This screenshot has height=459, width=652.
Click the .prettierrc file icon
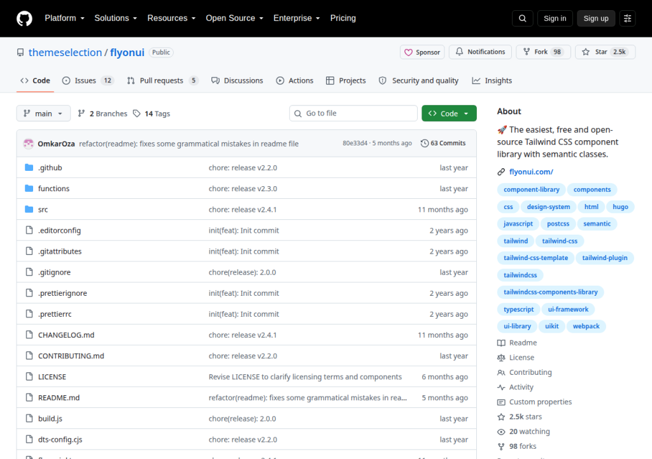29,314
